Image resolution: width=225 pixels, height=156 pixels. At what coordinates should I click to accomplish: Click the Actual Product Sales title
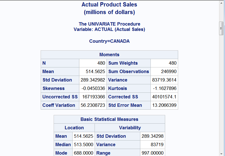coord(109,4)
